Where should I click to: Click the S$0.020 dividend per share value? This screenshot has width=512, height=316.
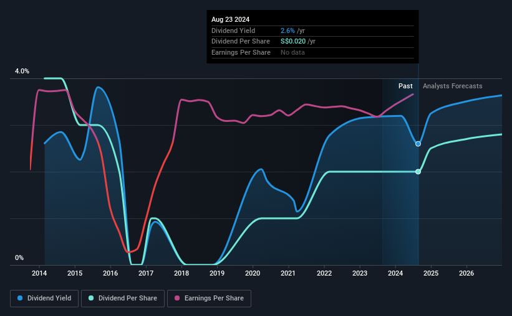point(293,42)
